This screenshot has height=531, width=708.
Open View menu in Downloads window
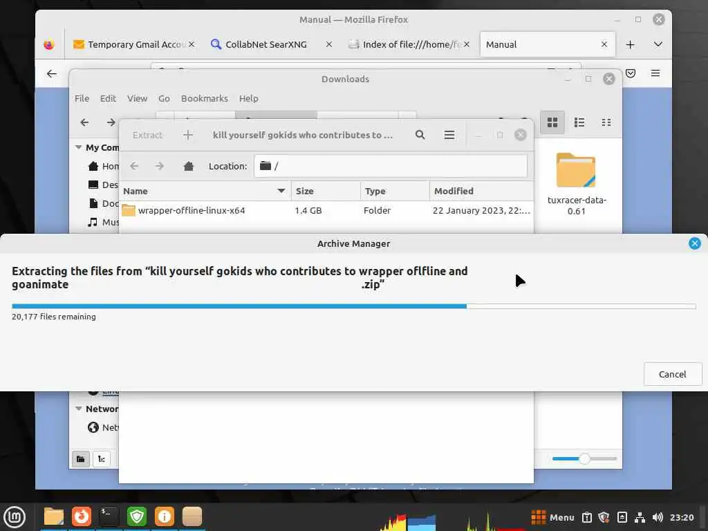pos(137,98)
